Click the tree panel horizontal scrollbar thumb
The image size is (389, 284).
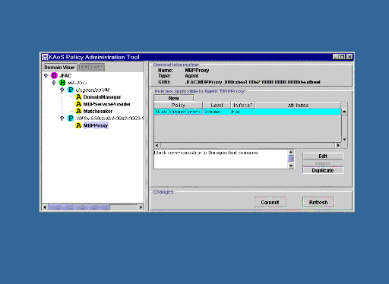[x=79, y=207]
